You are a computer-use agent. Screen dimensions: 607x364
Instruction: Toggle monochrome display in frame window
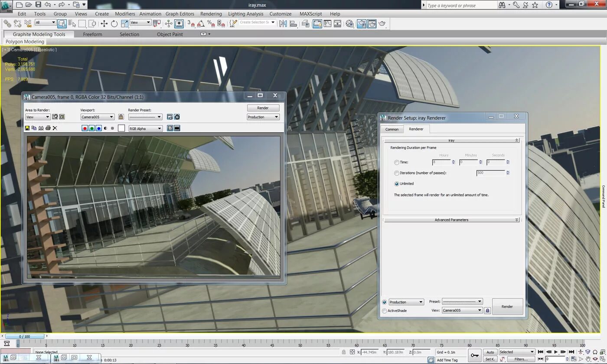click(112, 129)
